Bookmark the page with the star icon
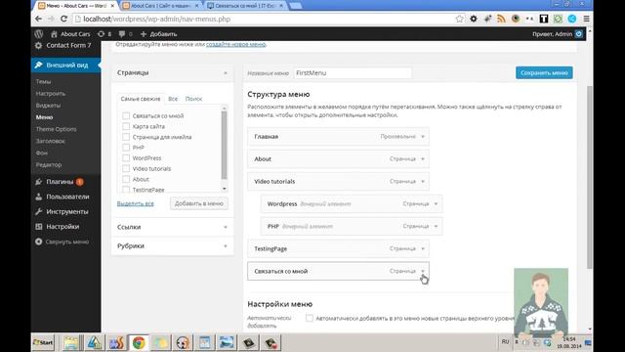This screenshot has height=352, width=625. (460, 19)
